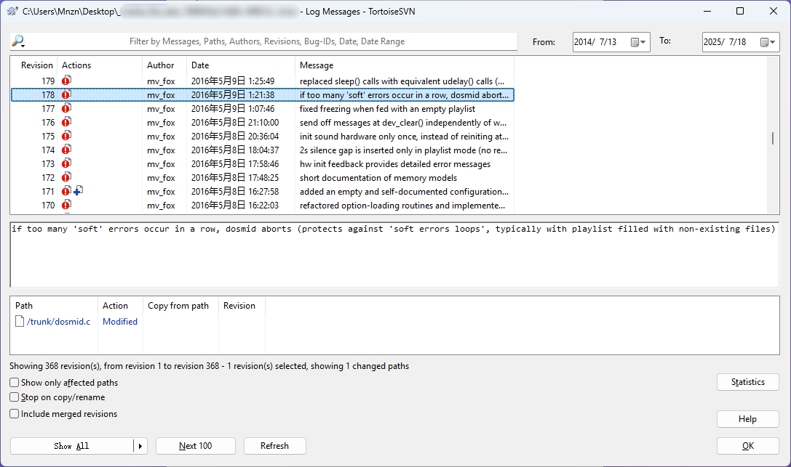Toggle Stop on copy/rename checkbox
Image resolution: width=791 pixels, height=467 pixels.
coord(15,397)
